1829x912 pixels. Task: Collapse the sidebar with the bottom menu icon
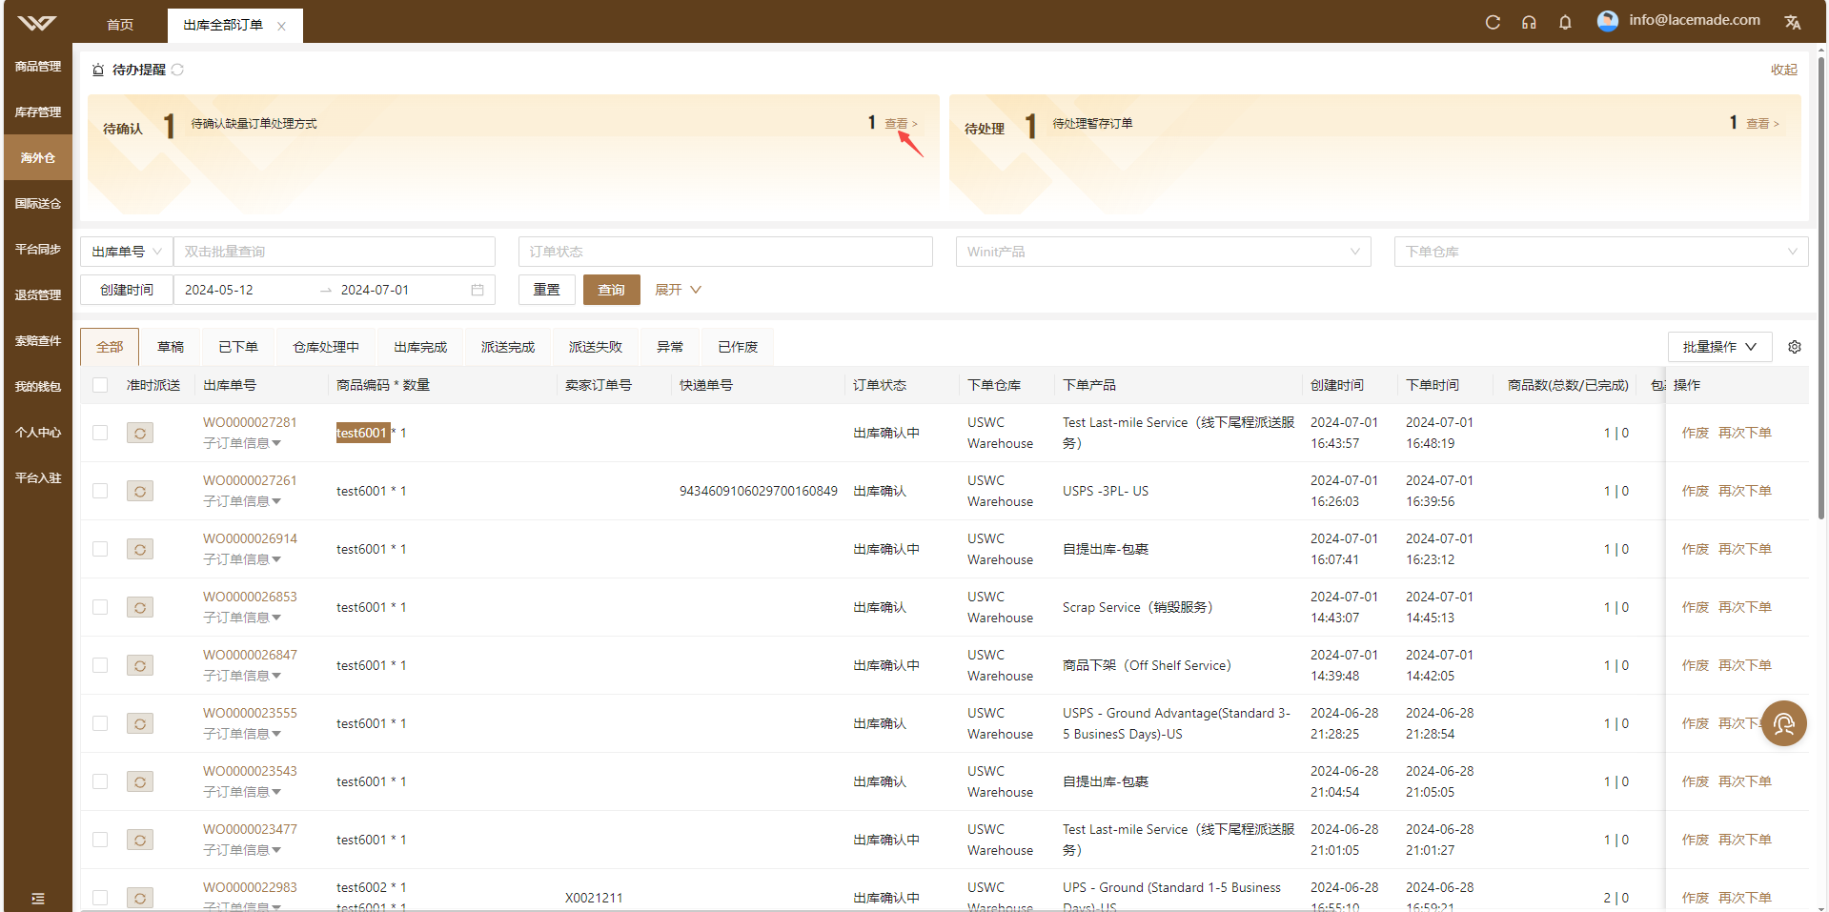[x=38, y=898]
